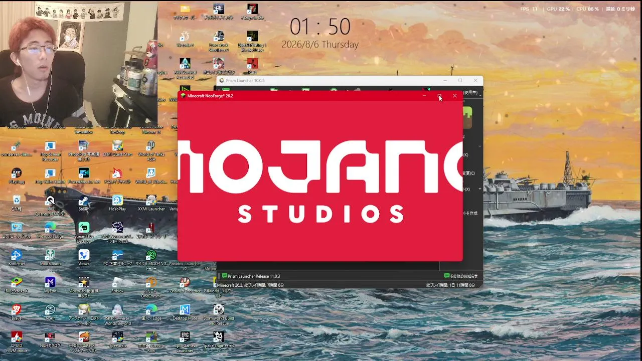Close the Minecraft NeoForge window
642x361 pixels.
coord(455,96)
